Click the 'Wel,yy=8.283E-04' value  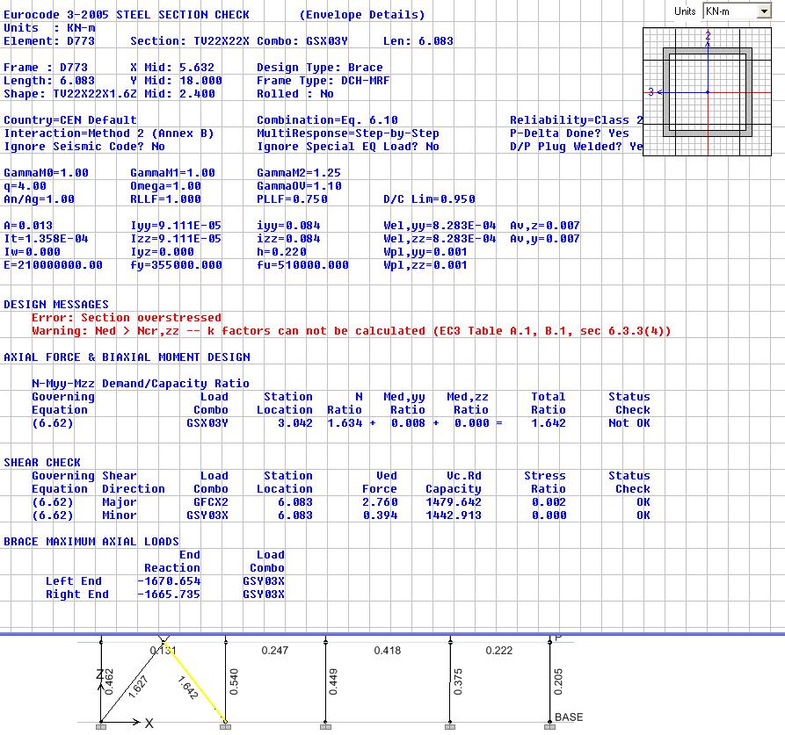pos(440,226)
